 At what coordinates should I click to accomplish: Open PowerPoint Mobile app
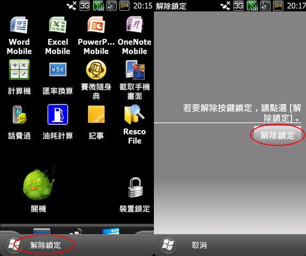pyautogui.click(x=96, y=35)
